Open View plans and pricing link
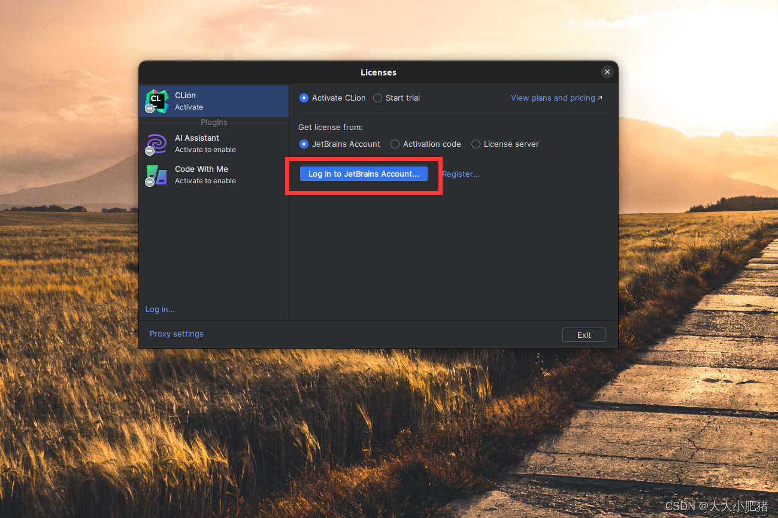 tap(556, 98)
